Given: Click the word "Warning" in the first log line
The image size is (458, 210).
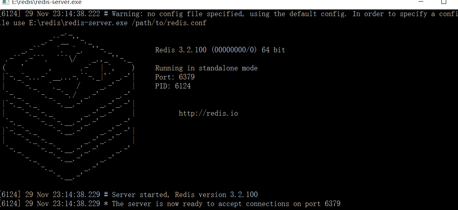Looking at the screenshot, I should pos(126,14).
